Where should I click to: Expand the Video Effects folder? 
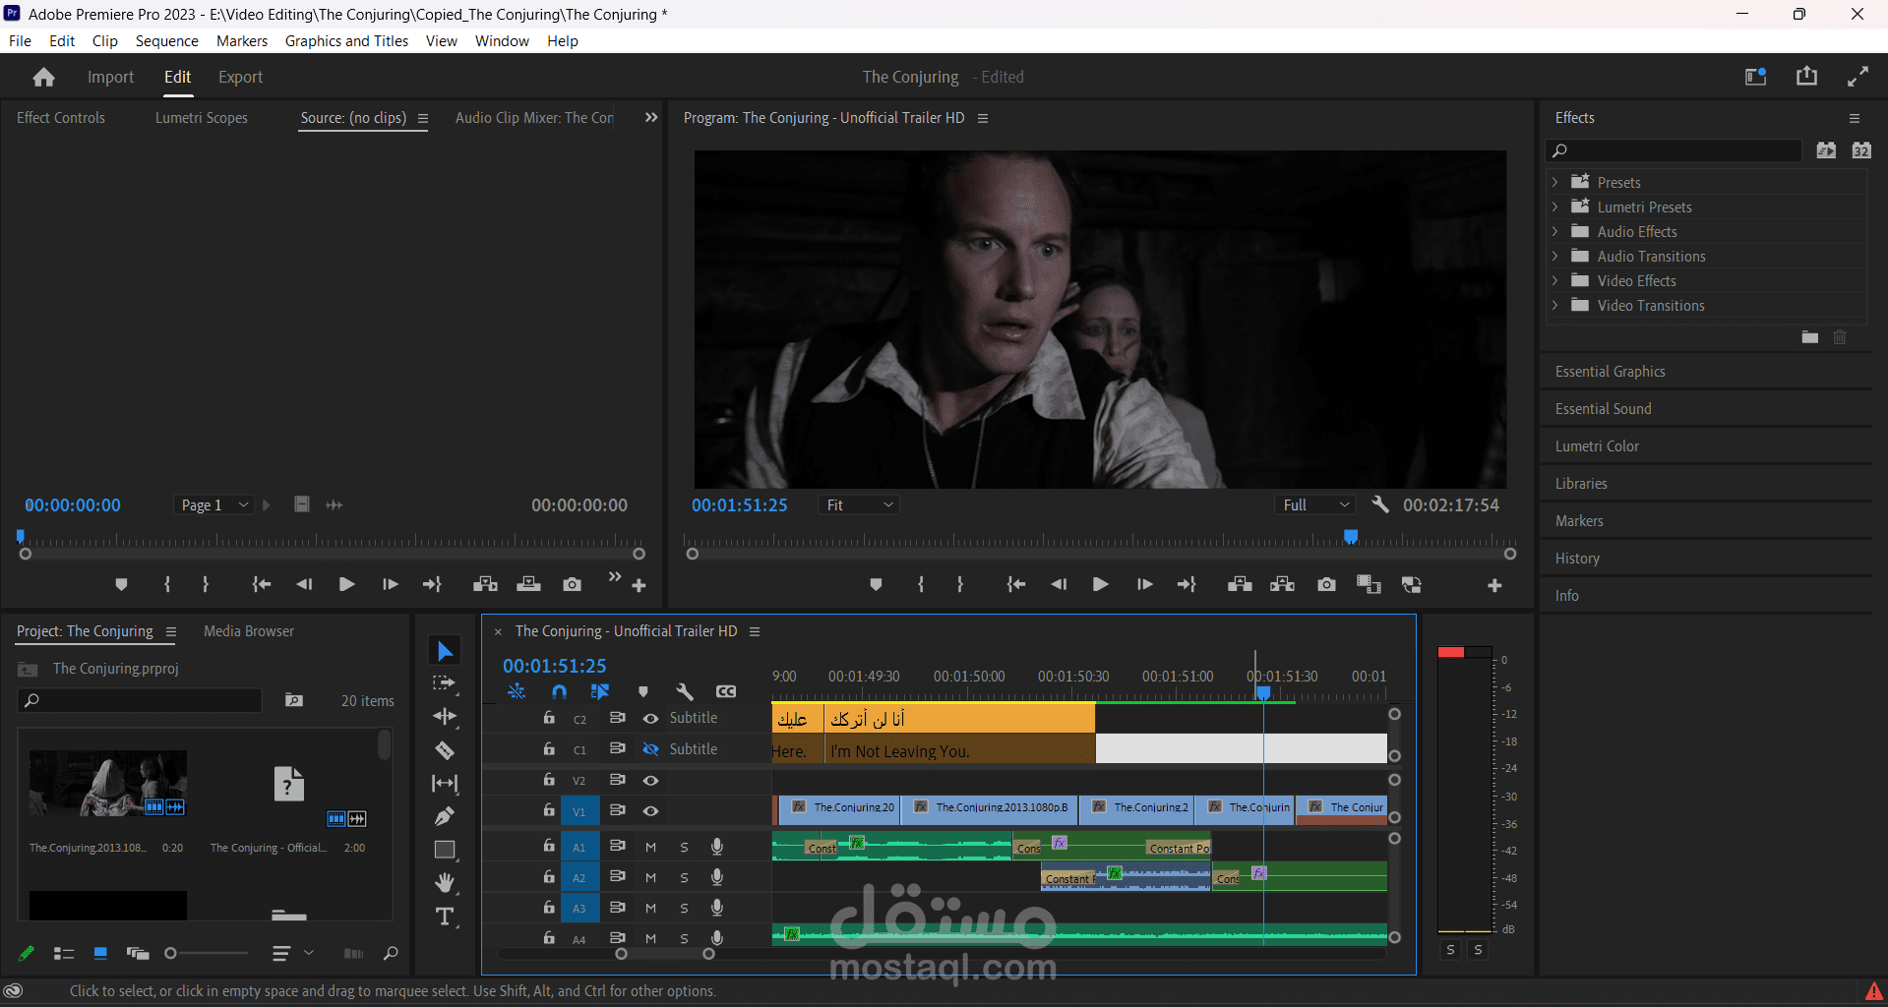point(1554,280)
